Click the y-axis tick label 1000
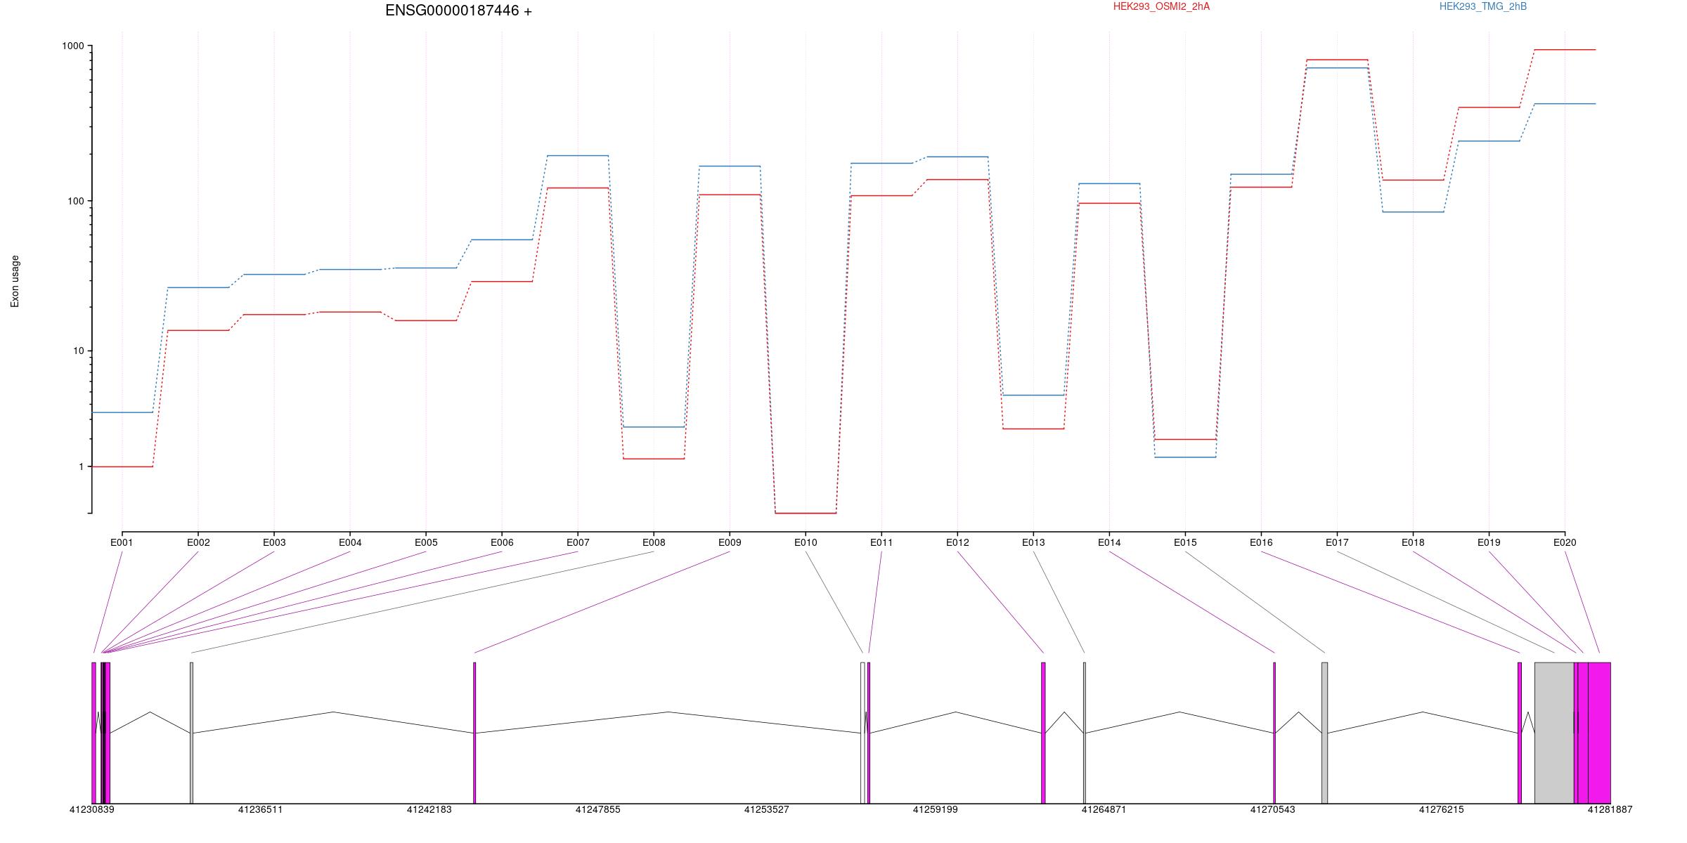The width and height of the screenshot is (1687, 843). (x=72, y=46)
